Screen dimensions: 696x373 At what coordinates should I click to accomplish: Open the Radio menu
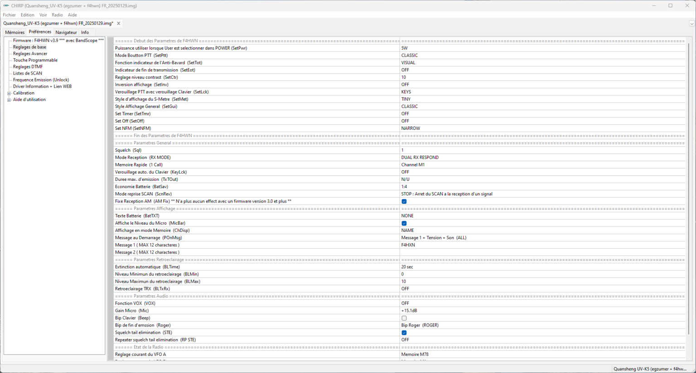(x=57, y=15)
